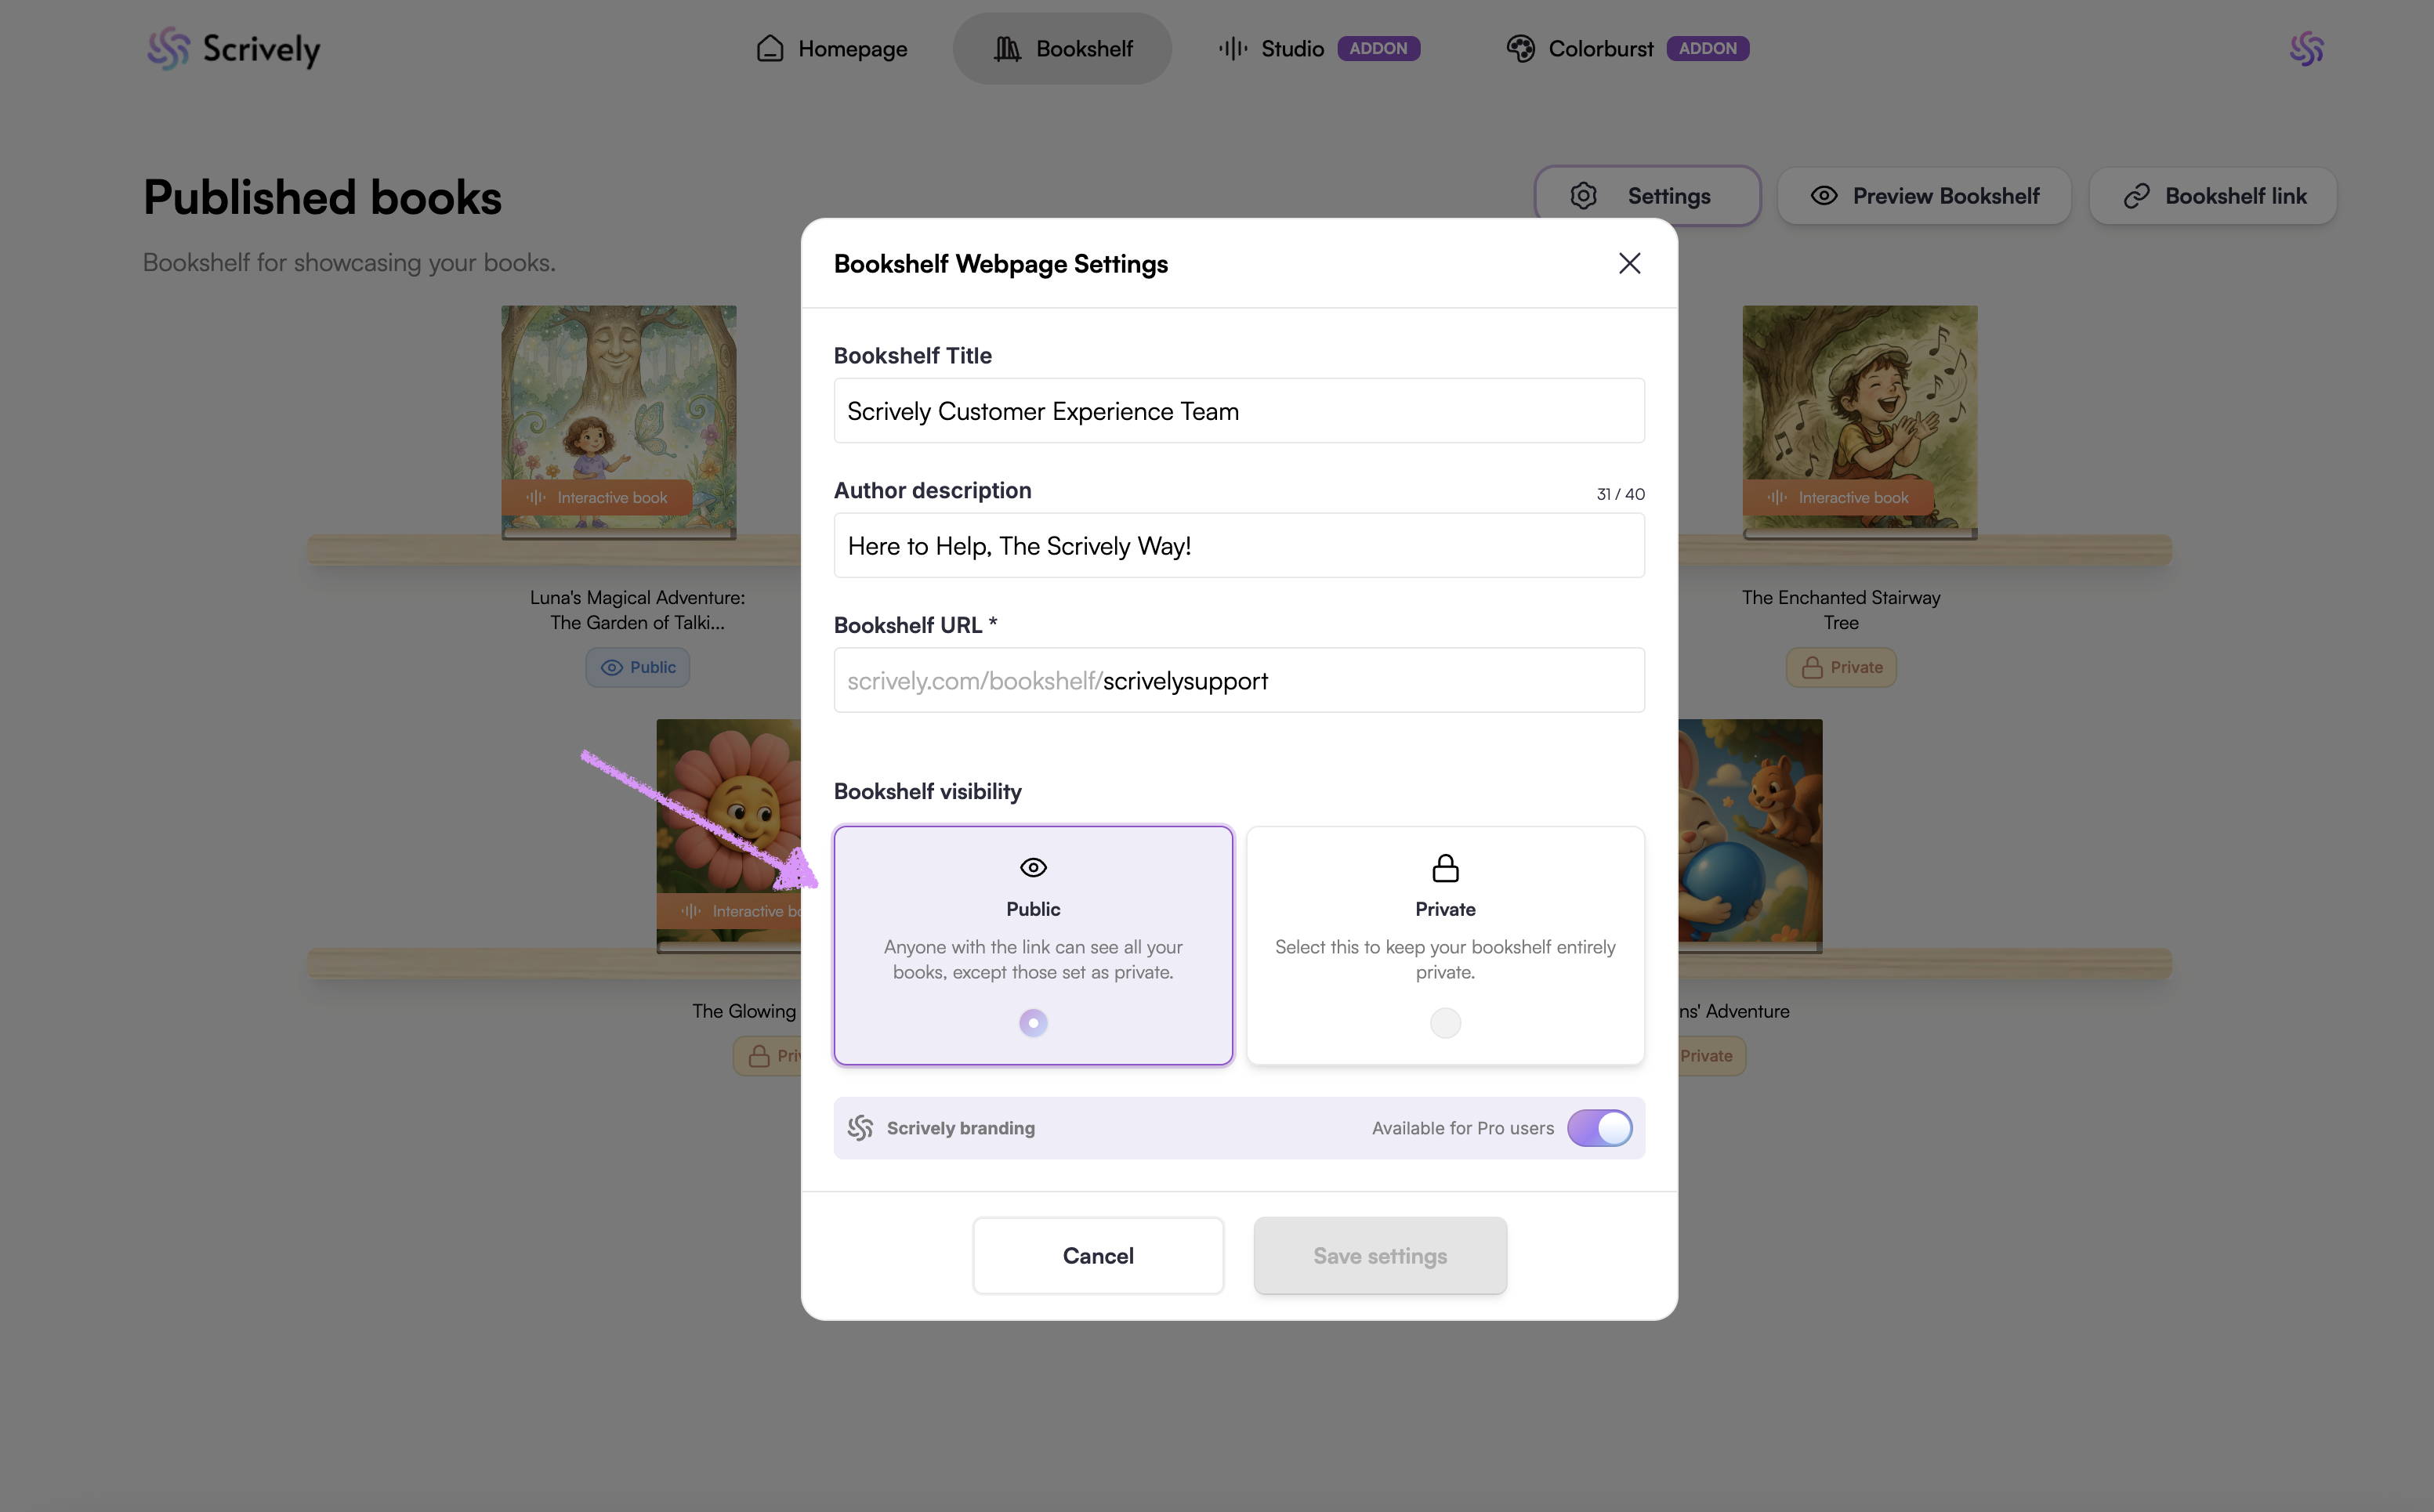This screenshot has height=1512, width=2434.
Task: Click the lock icon in Private card
Action: (x=1445, y=867)
